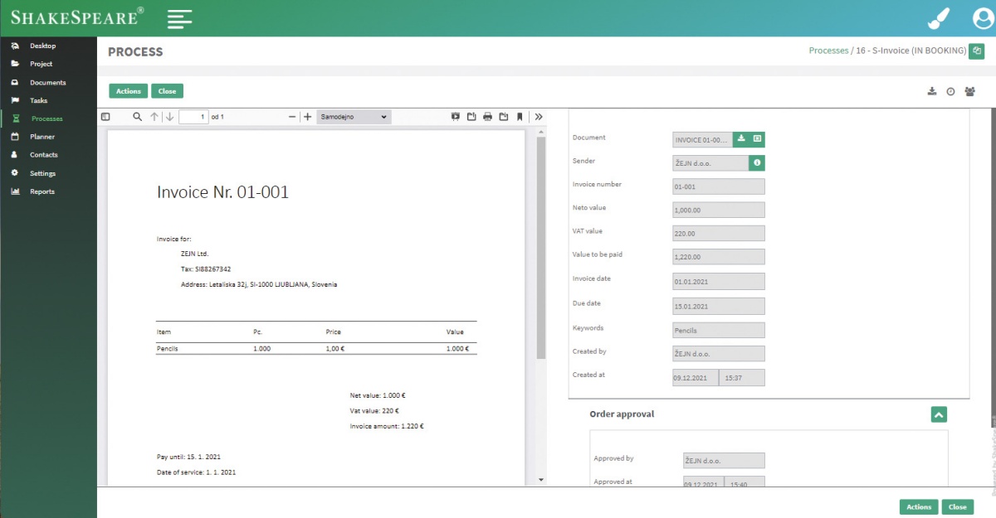This screenshot has height=518, width=996.
Task: Open the Samodejno zoom dropdown
Action: pyautogui.click(x=354, y=117)
